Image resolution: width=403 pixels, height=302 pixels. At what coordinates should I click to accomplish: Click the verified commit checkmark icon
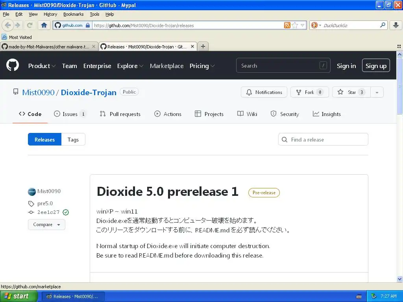point(66,212)
